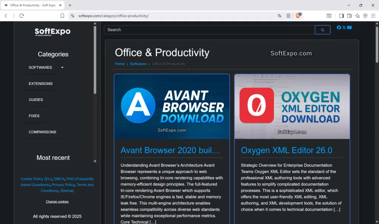Image resolution: width=379 pixels, height=224 pixels.
Task: Select GUIDES in the sidebar
Action: coord(36,99)
